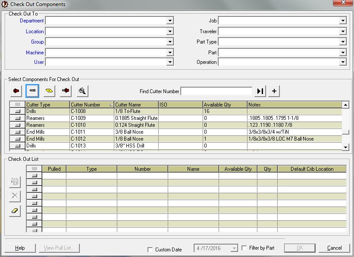Click the plus button to add cutter

pos(274,91)
